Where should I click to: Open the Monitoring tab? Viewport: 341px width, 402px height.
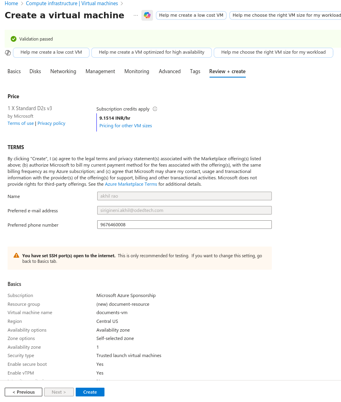(x=137, y=72)
